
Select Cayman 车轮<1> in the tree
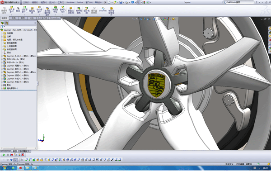[x=18, y=79]
